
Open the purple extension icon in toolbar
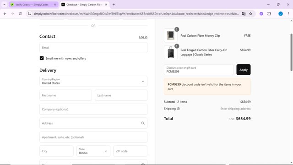pos(261,14)
